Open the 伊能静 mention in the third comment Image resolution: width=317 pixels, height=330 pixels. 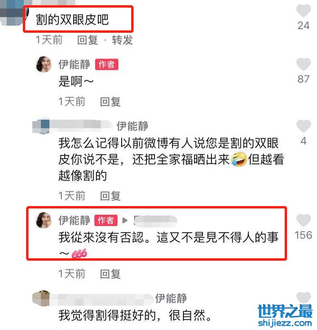point(132,126)
